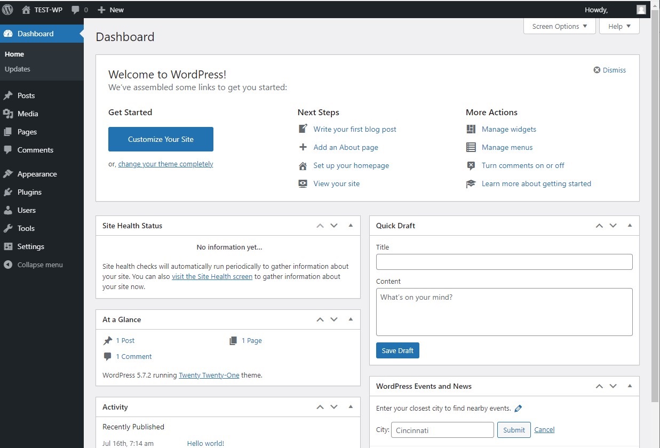660x448 pixels.
Task: Click the WordPress logo in admin bar
Action: (7, 10)
